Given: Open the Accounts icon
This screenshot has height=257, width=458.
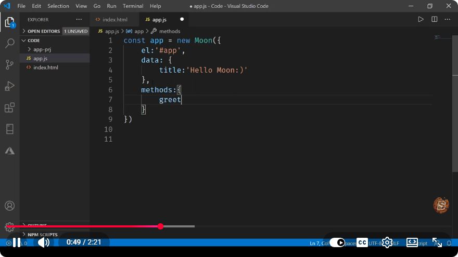Looking at the screenshot, I should [x=10, y=206].
